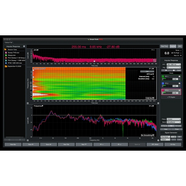Click the play measurement button
Screen dimensions: 186x186
tap(166, 70)
